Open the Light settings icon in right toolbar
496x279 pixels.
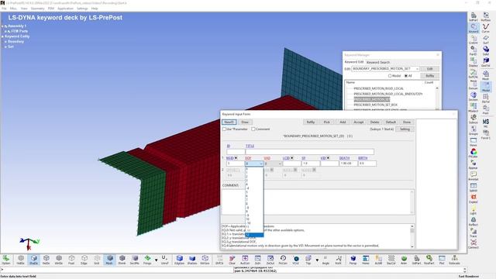click(x=474, y=210)
